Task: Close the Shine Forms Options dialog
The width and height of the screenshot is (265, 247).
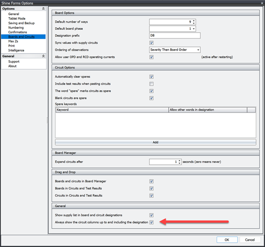Action: pyautogui.click(x=262, y=3)
